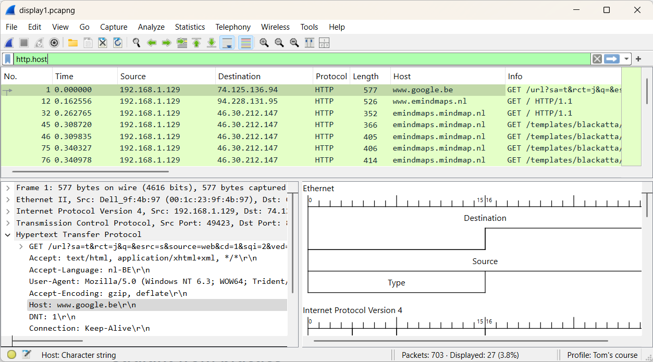
Task: Toggle auto-scroll during live capture
Action: (227, 43)
